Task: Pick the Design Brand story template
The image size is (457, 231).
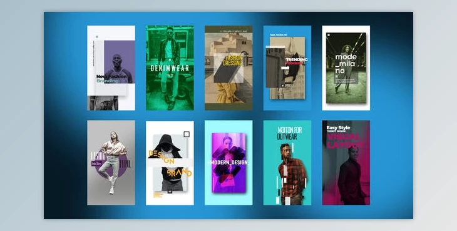Action: [170, 163]
